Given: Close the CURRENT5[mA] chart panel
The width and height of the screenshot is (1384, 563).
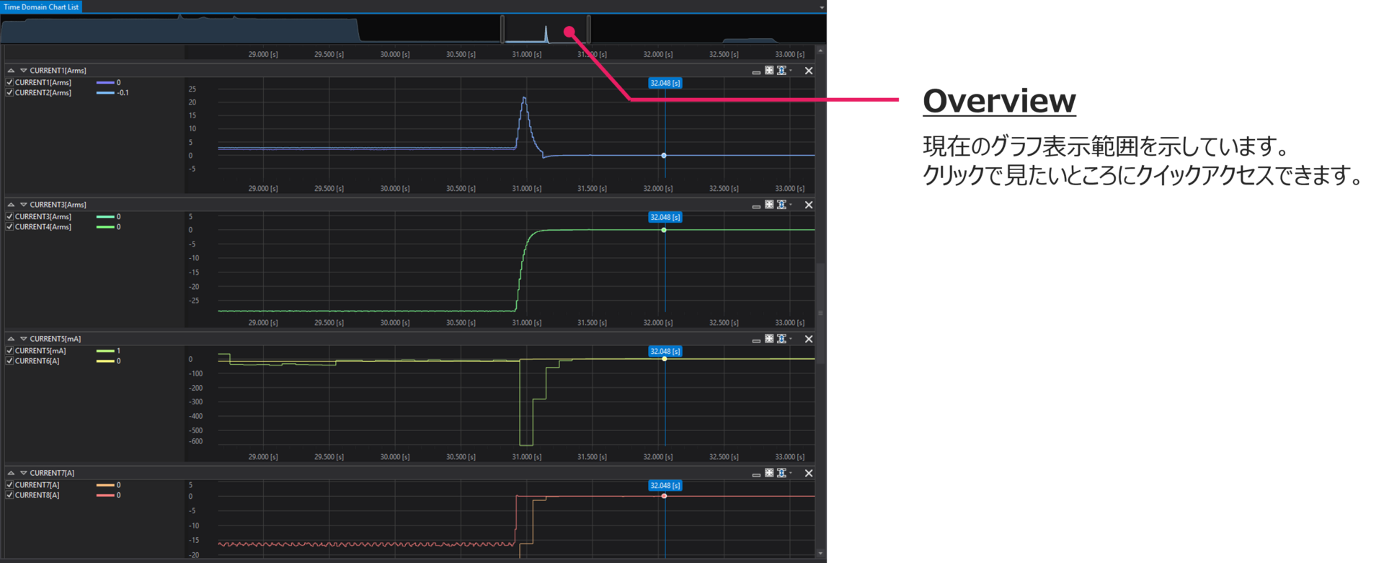Looking at the screenshot, I should 809,339.
